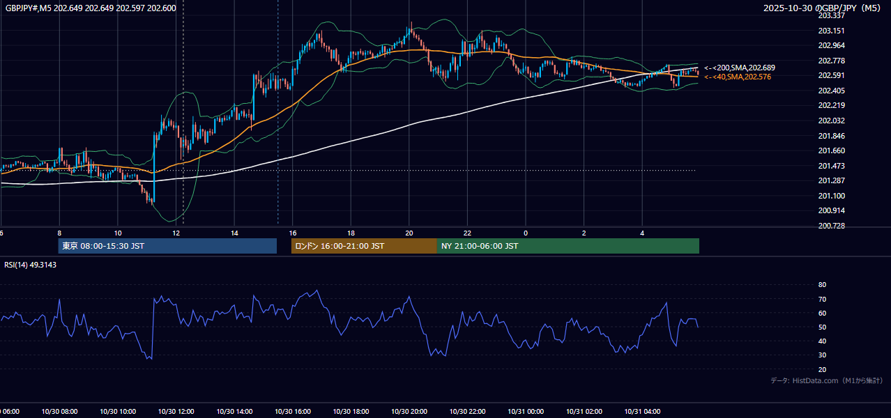Screen dimensions: 891x418
Task: Click the price axis label 201.287
Action: (831, 180)
